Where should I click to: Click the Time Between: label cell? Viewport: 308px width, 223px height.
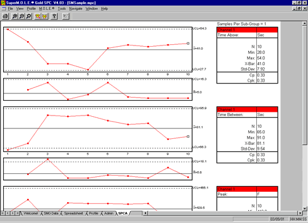pos(237,115)
